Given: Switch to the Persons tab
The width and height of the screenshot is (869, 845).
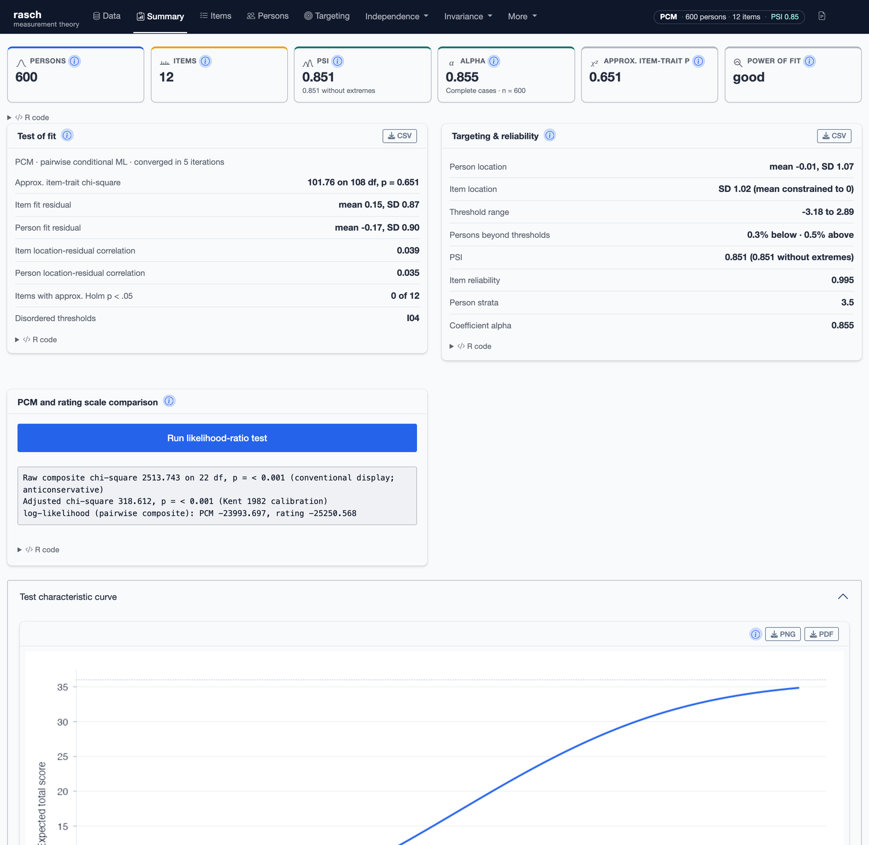Looking at the screenshot, I should click(267, 16).
